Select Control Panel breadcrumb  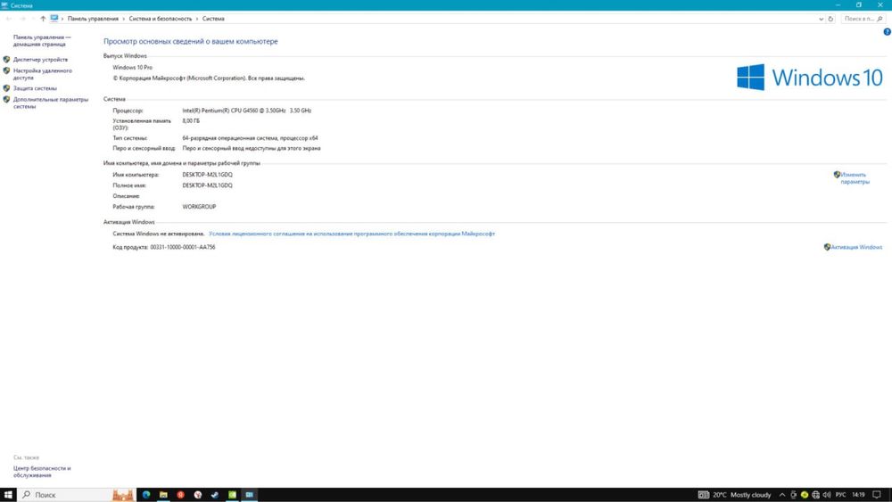[x=93, y=19]
